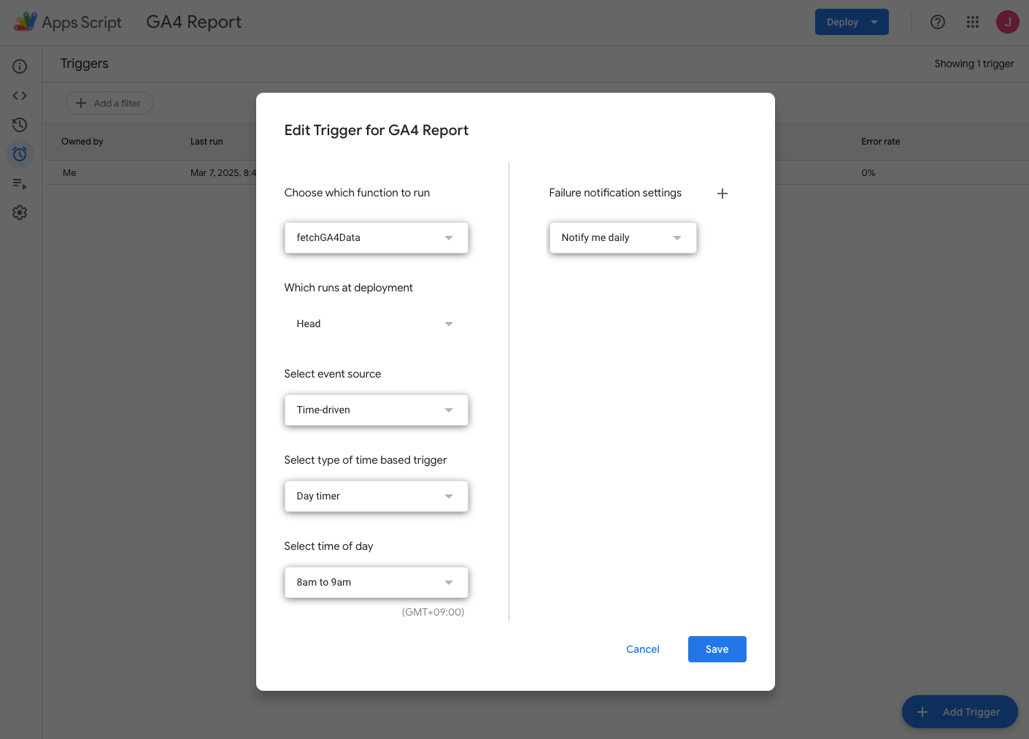This screenshot has width=1029, height=739.
Task: Click the (GMT+09:00) timezone label
Action: [433, 612]
